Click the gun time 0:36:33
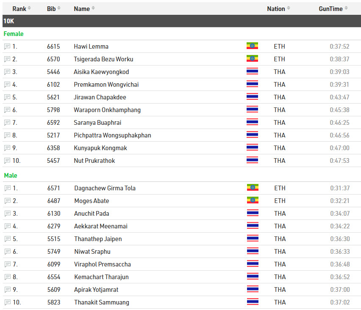The height and width of the screenshot is (310, 361). click(340, 252)
